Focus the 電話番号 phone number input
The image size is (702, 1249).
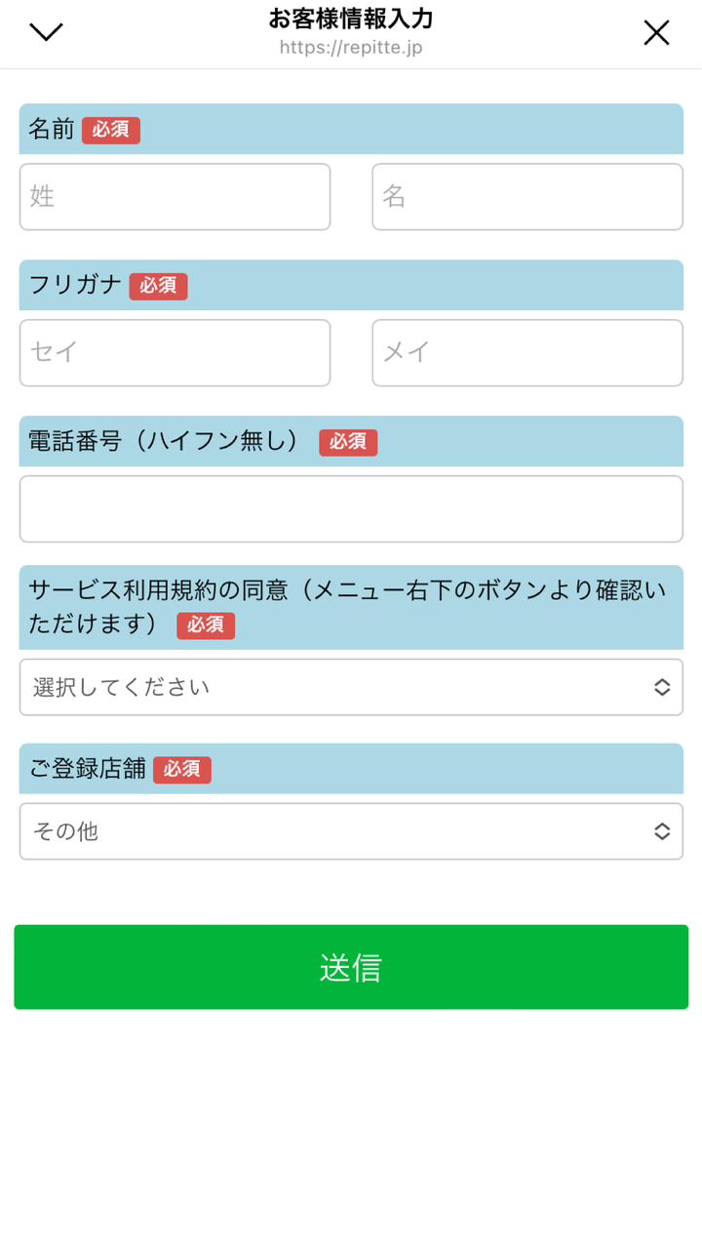[351, 509]
